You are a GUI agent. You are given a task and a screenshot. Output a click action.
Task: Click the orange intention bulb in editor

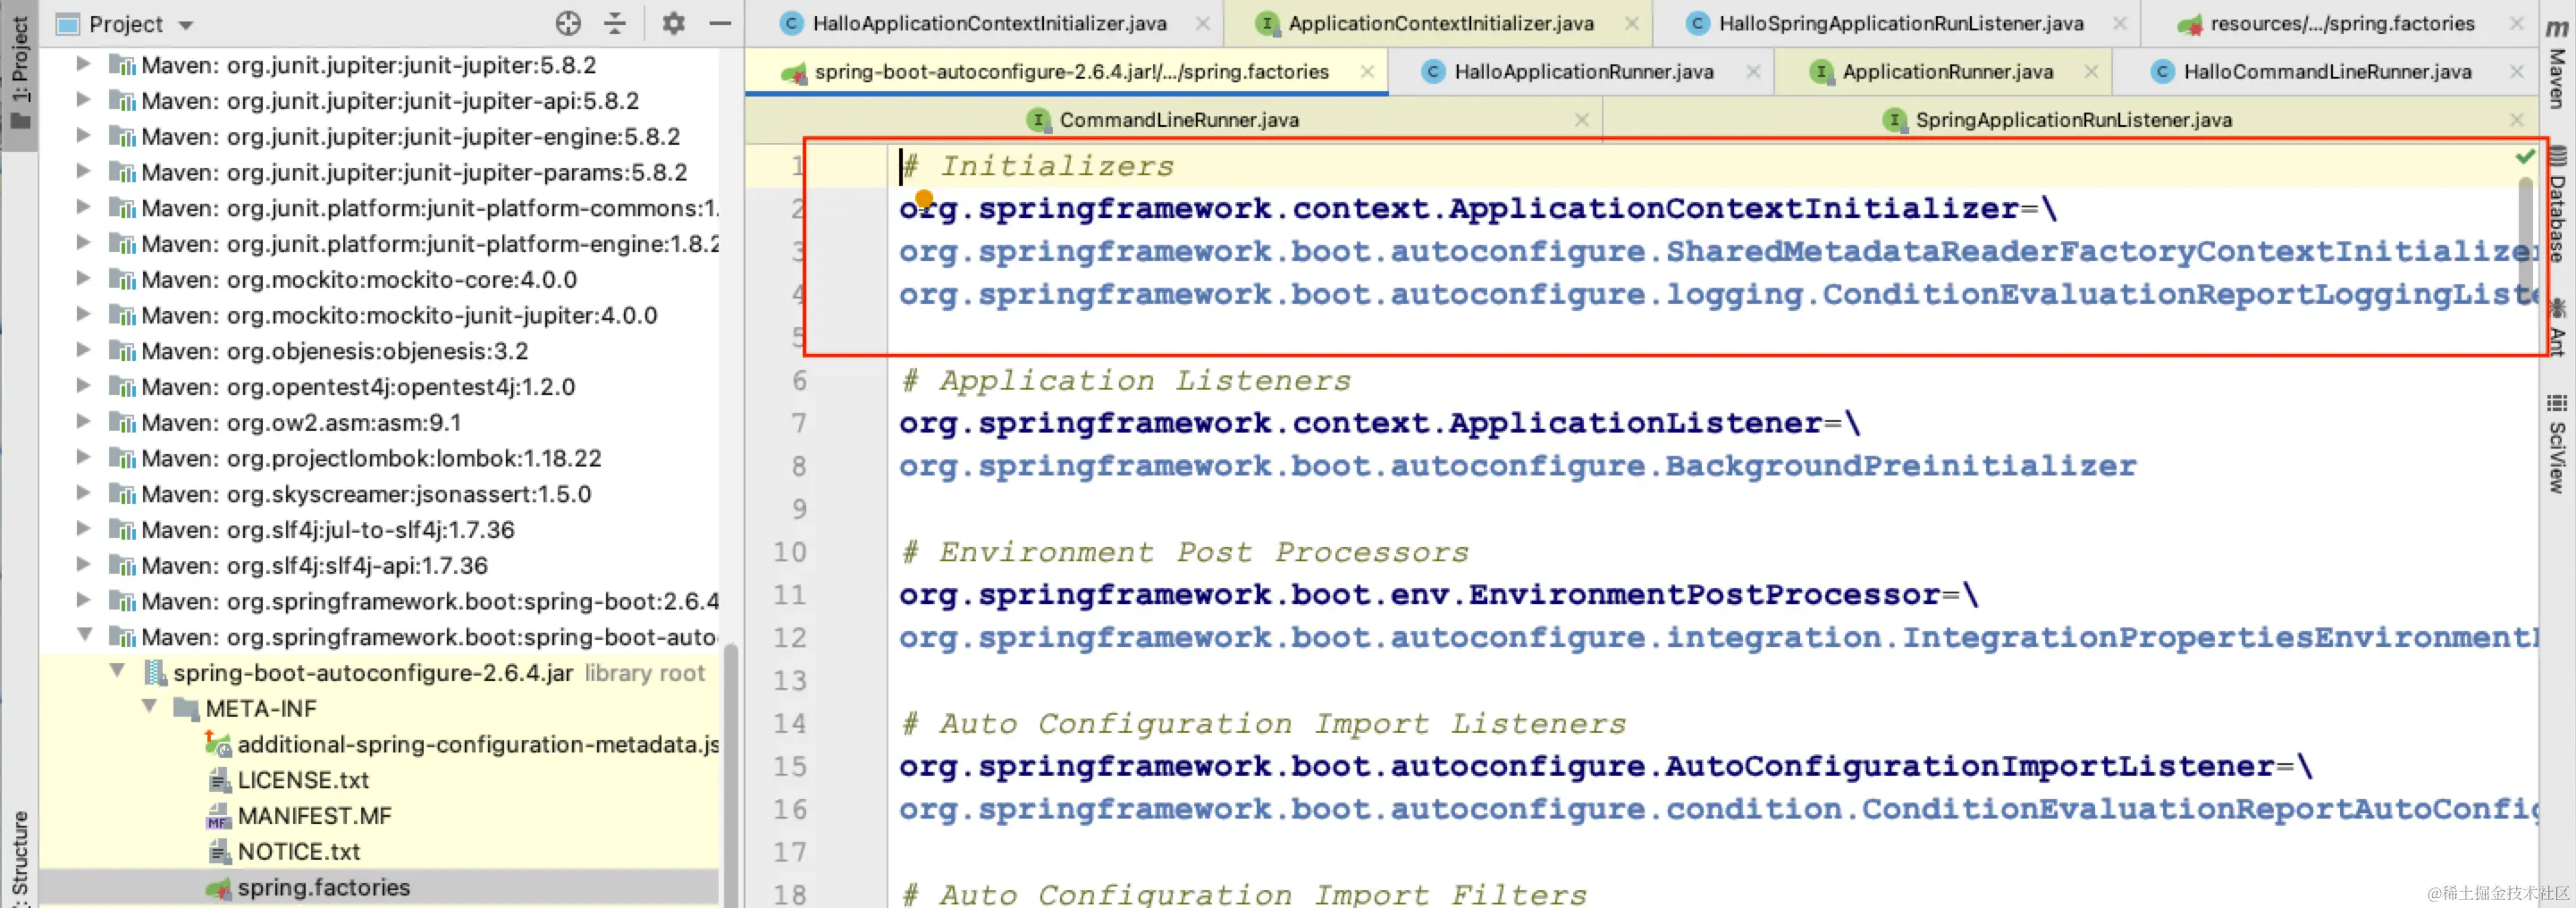click(924, 198)
